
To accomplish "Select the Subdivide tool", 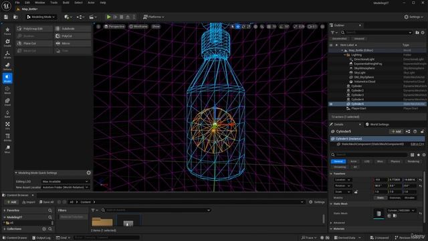I will coord(73,29).
